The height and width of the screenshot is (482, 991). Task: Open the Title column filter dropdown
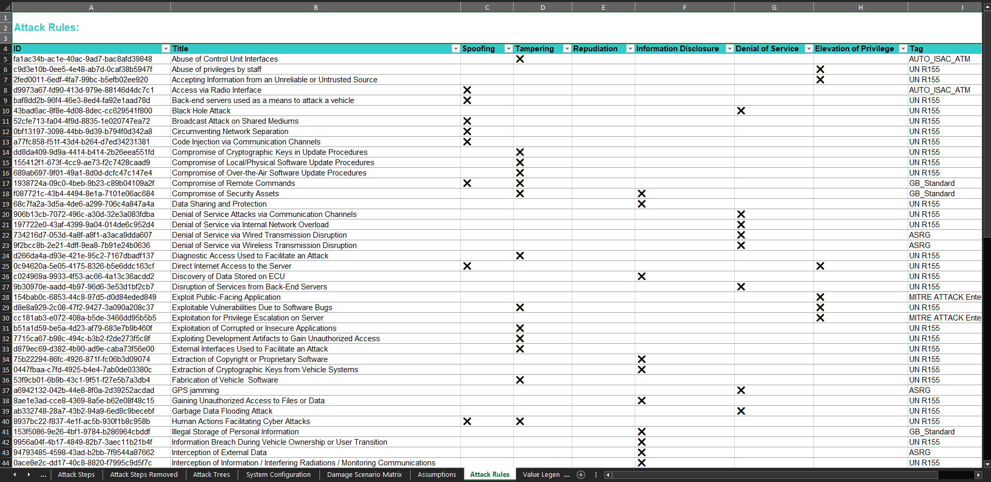[x=456, y=48]
